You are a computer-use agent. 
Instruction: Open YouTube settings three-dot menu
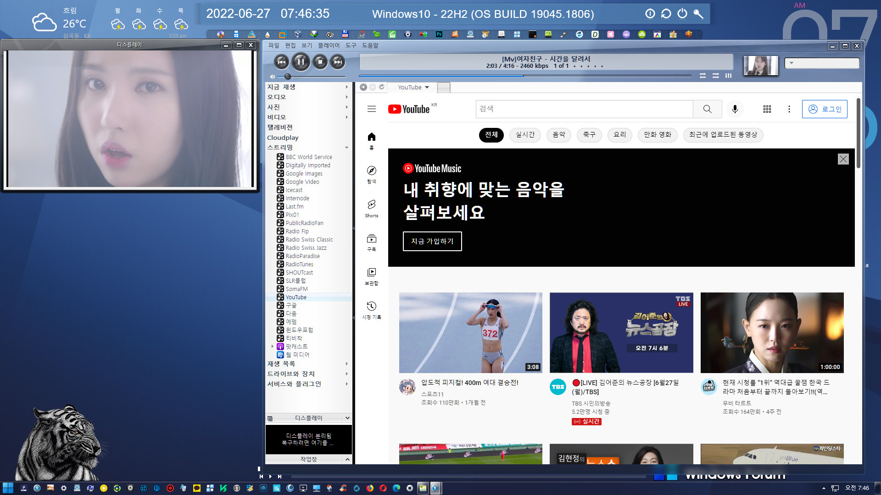(789, 109)
